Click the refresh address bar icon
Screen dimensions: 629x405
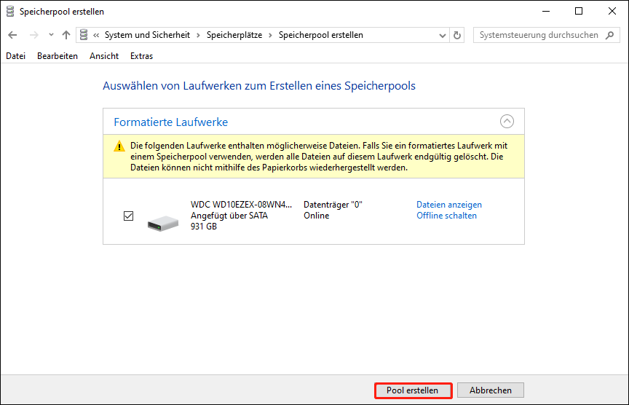(457, 35)
